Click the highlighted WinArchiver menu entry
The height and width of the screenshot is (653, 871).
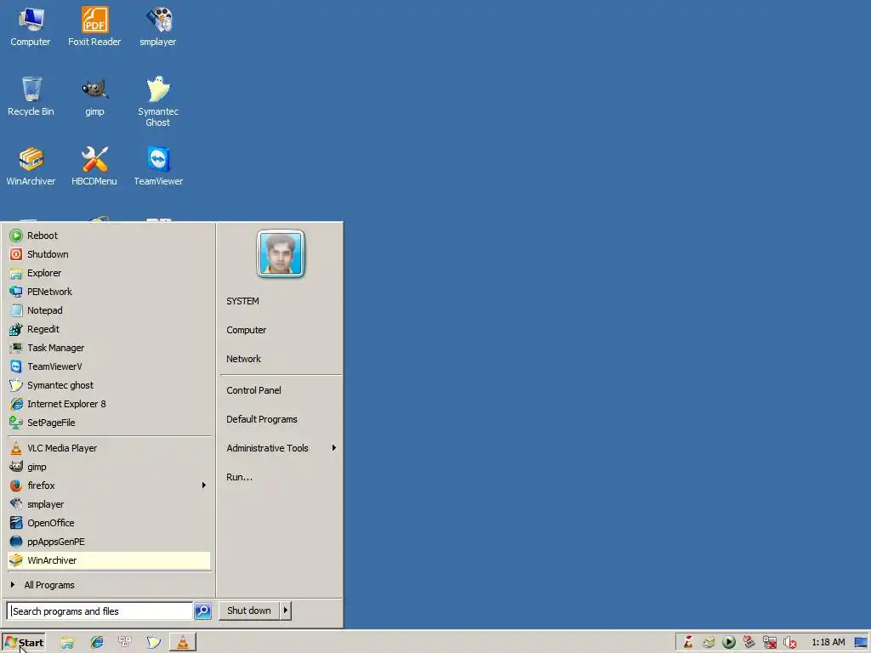pyautogui.click(x=109, y=560)
